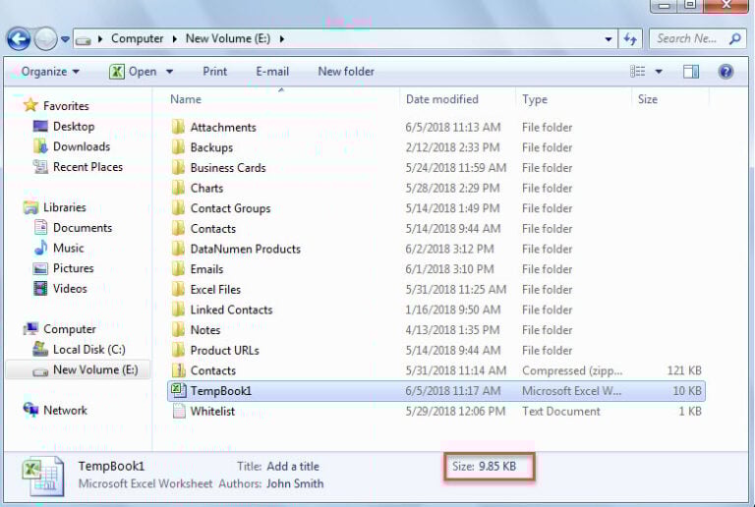Expand arrow after Computer in address bar
Screen dimensions: 755x507
pyautogui.click(x=175, y=39)
